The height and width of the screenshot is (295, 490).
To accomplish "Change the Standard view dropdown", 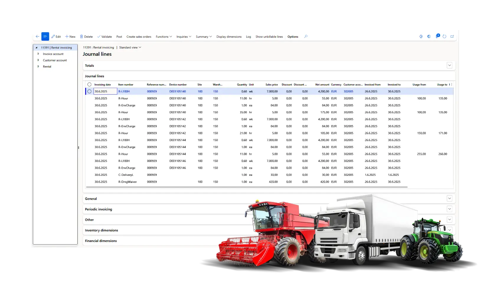I will [x=130, y=47].
